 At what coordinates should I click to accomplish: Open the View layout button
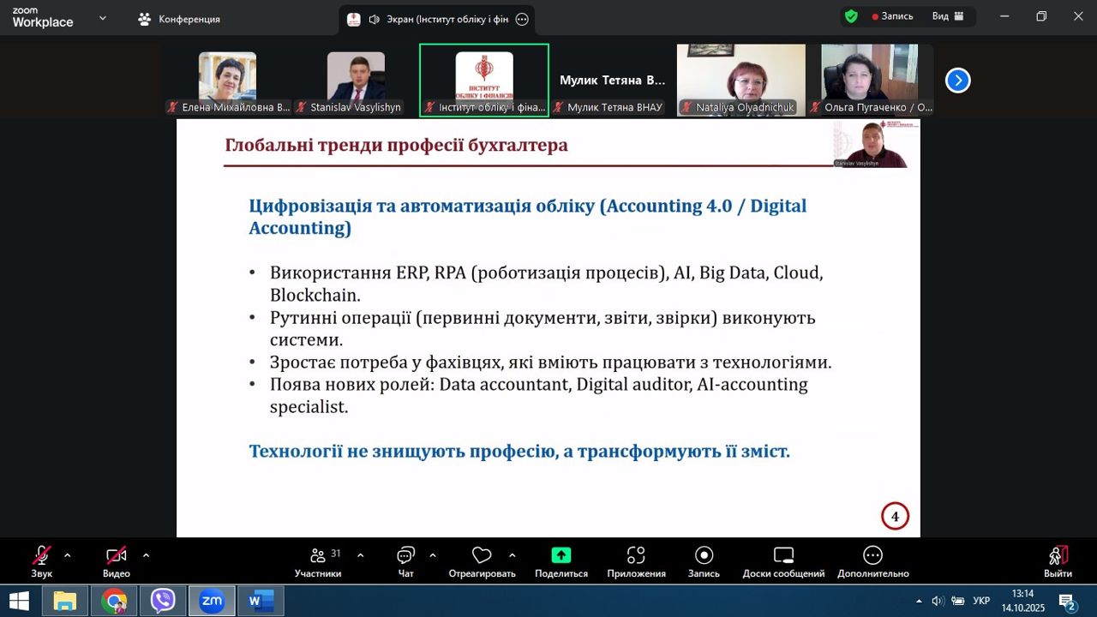[948, 16]
